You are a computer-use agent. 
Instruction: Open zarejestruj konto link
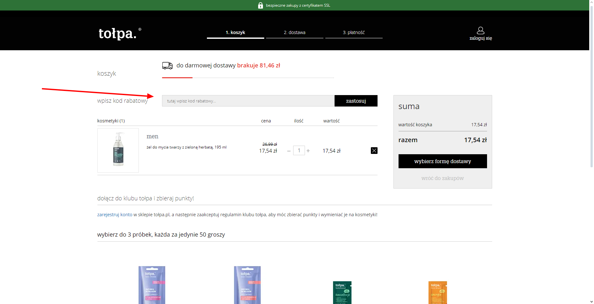pos(115,215)
